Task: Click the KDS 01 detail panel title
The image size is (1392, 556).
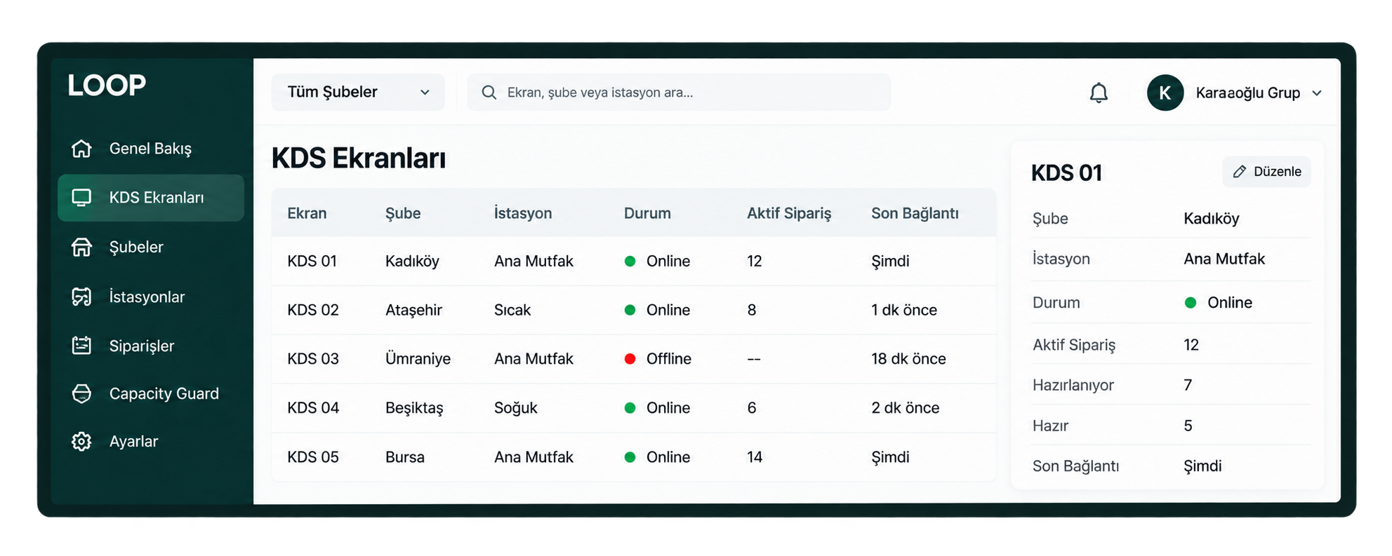Action: (x=1066, y=173)
